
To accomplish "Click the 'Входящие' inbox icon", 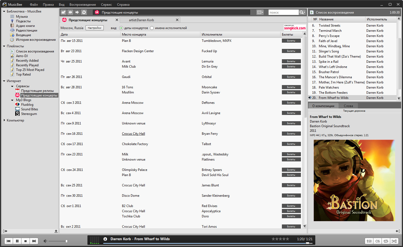I will tap(12, 35).
